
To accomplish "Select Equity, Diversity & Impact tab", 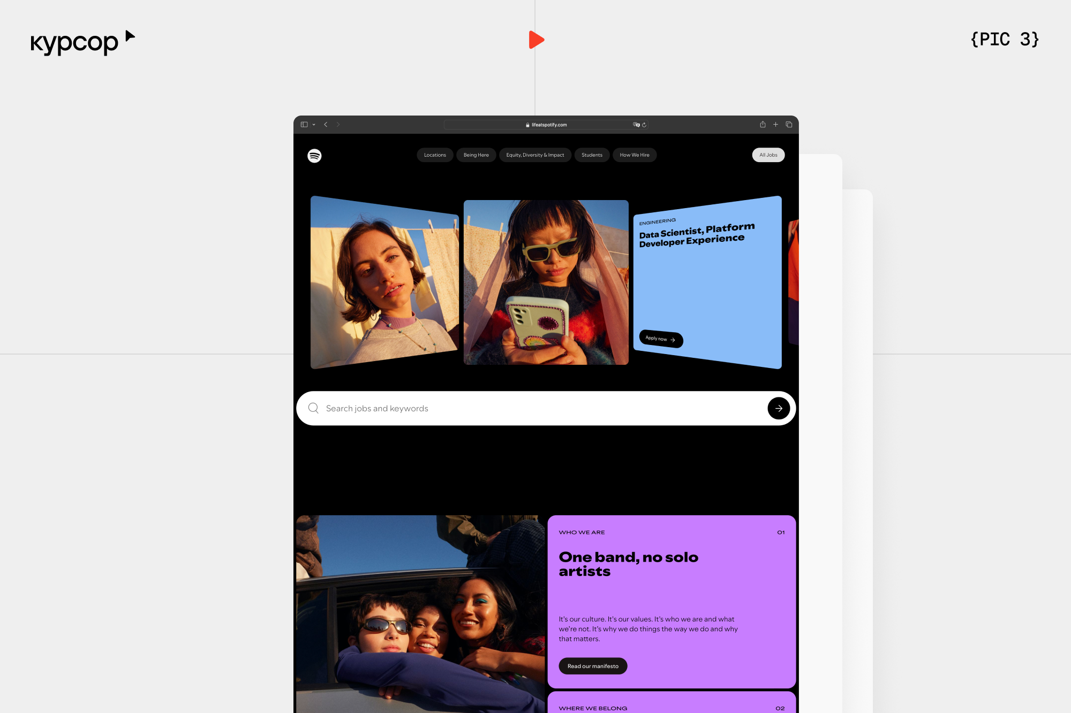I will tap(535, 155).
